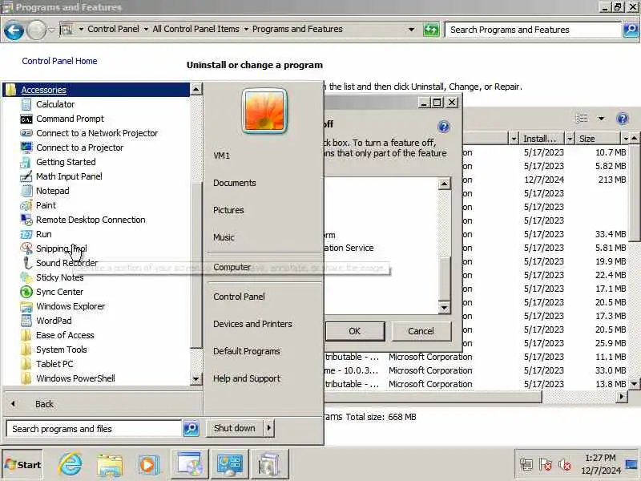Screen dimensions: 641x481
Task: Click OK in Windows Features dialog
Action: point(354,331)
